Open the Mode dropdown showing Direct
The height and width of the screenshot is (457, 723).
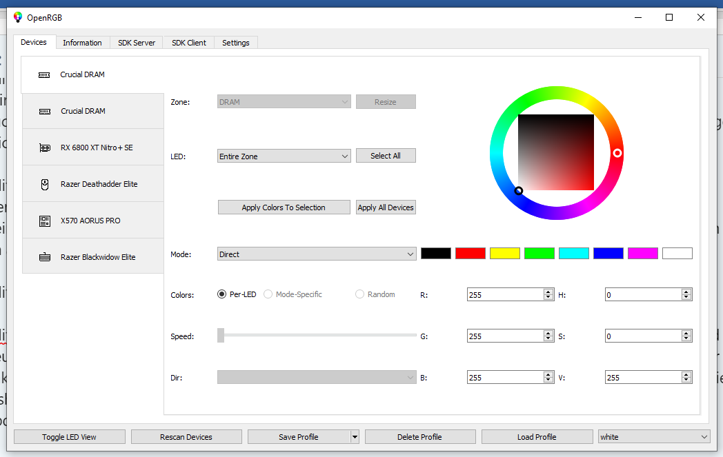(x=317, y=254)
